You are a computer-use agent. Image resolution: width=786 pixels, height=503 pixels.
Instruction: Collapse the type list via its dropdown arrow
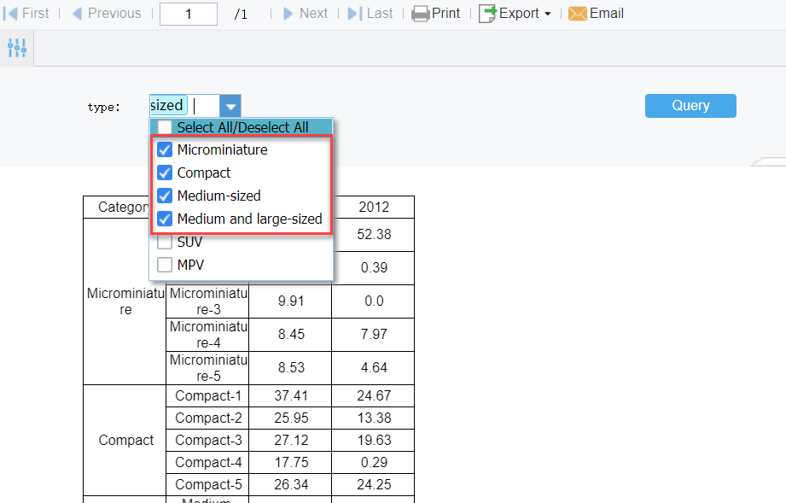[x=230, y=105]
